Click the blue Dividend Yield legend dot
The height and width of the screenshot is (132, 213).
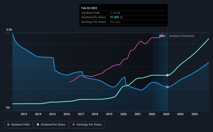[8, 124]
